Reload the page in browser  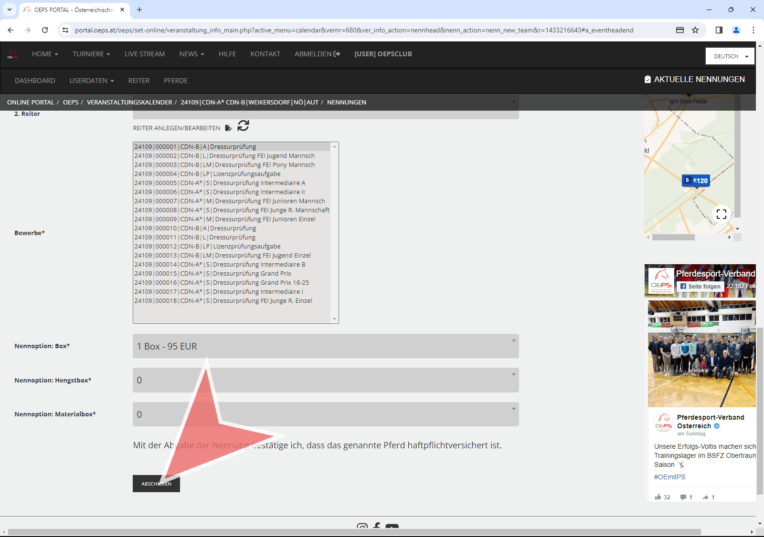[x=45, y=30]
